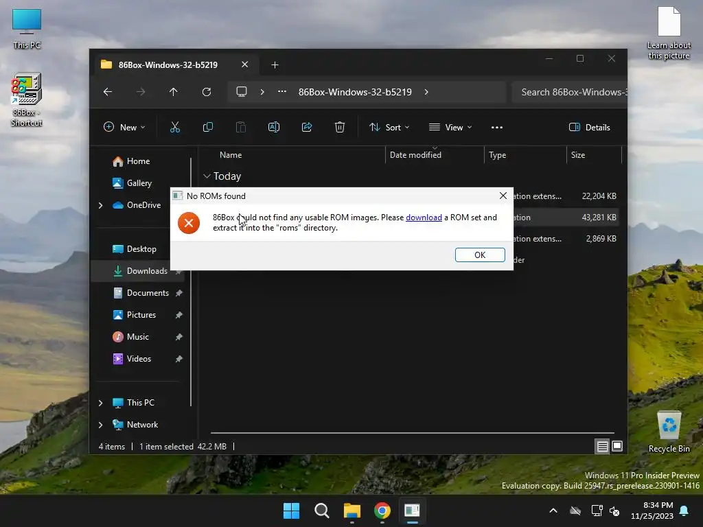Click the Cut toolbar icon

[x=175, y=127]
